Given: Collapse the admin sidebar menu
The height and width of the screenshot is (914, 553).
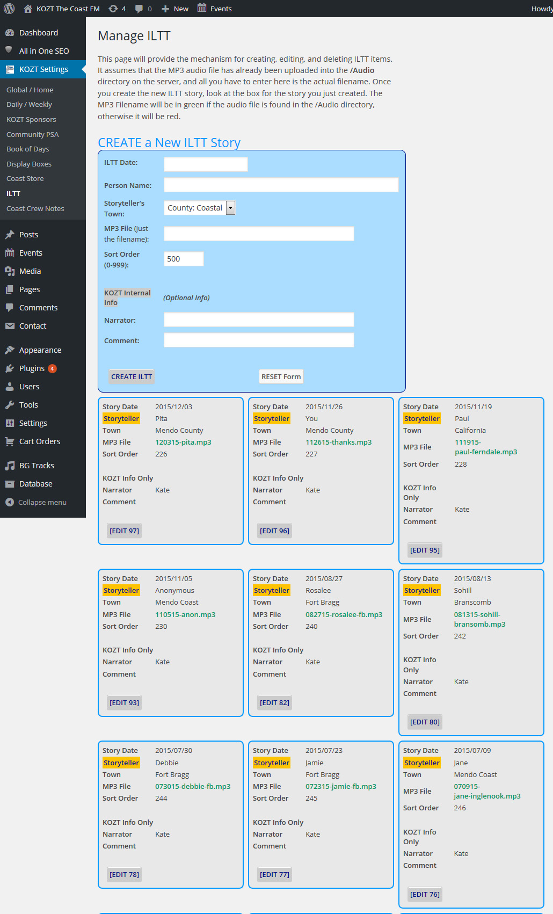Looking at the screenshot, I should point(36,502).
